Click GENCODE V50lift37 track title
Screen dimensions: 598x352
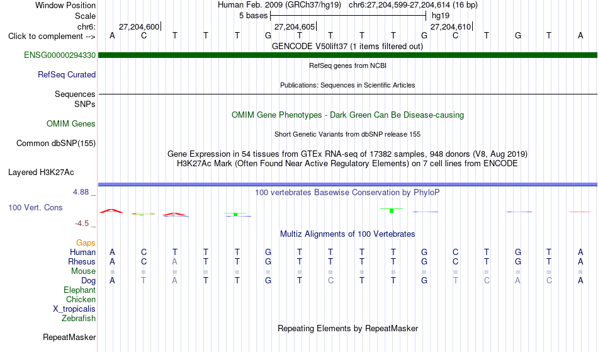[x=347, y=47]
